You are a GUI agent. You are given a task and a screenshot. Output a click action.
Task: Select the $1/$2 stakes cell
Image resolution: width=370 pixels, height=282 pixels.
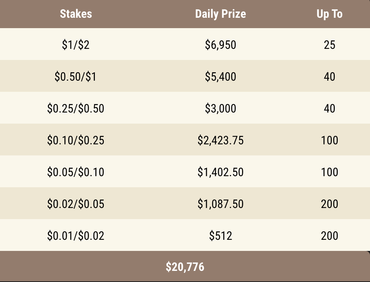tap(76, 45)
